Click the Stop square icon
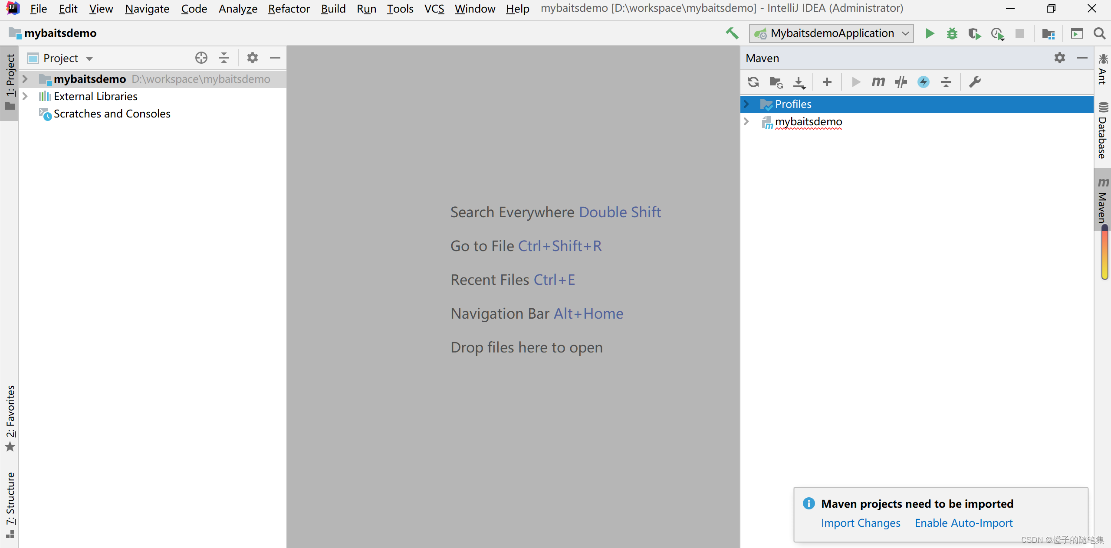 click(x=1020, y=33)
